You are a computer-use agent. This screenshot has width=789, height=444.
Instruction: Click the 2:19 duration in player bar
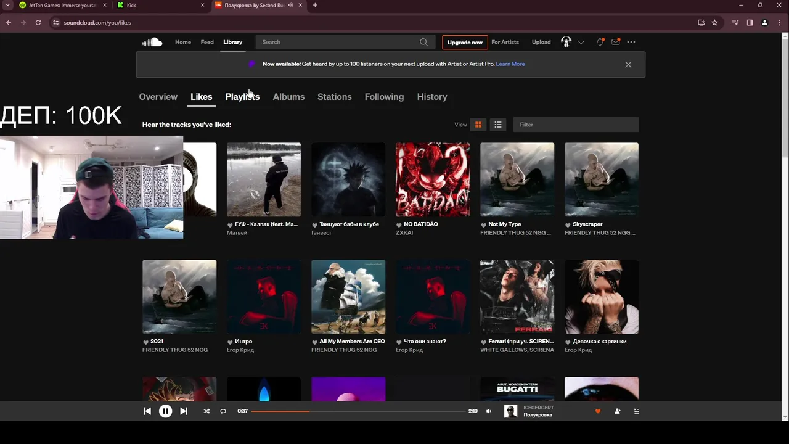point(473,411)
